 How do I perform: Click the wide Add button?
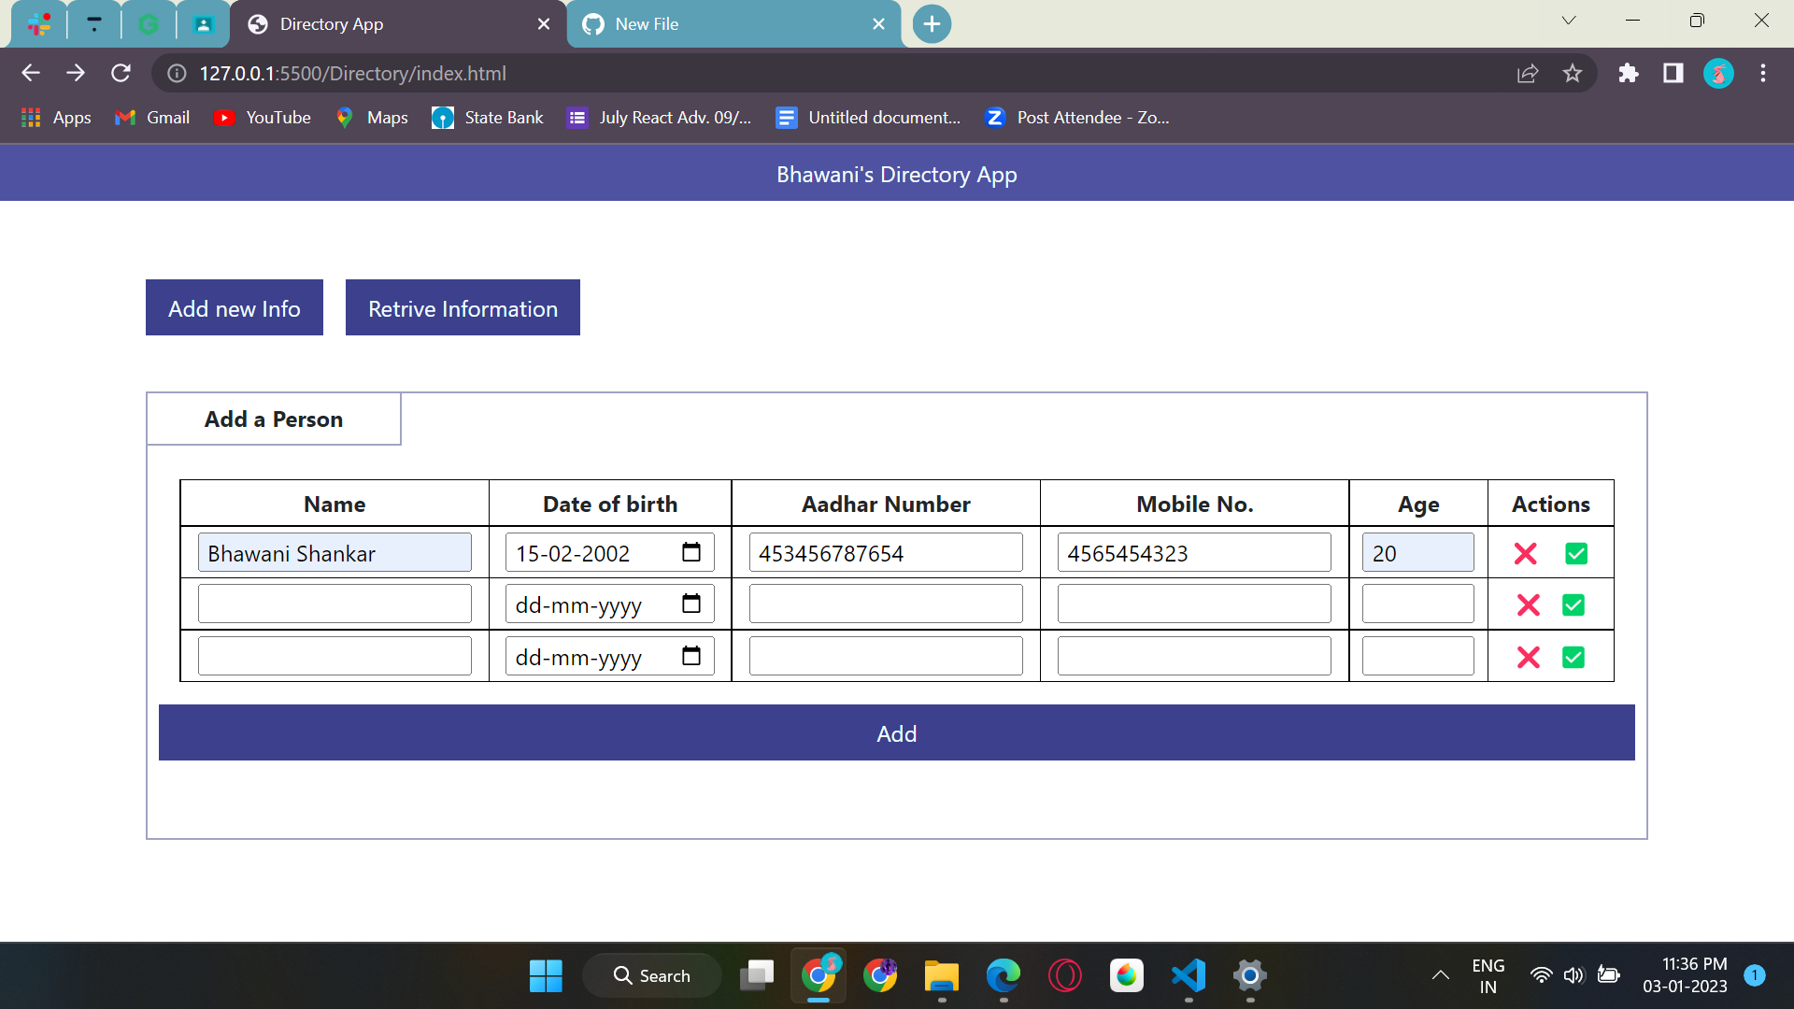coord(896,733)
